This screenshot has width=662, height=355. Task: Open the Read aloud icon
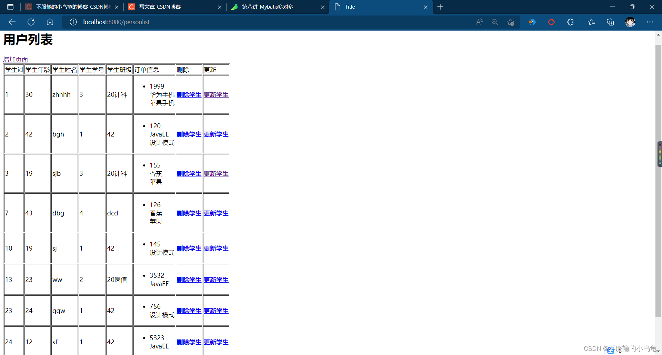(479, 22)
